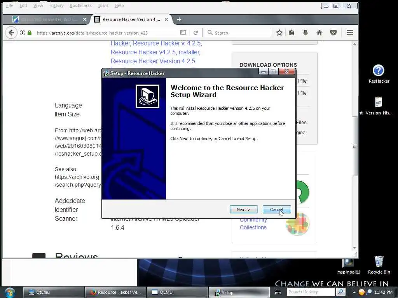
Task: Select the ResHacker desktop icon
Action: (379, 74)
